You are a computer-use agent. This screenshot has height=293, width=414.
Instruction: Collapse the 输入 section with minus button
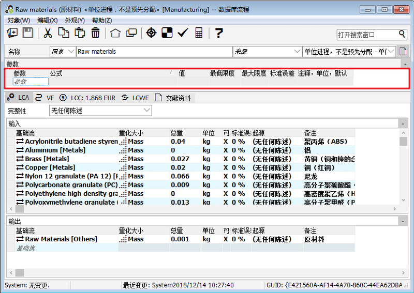coord(402,124)
